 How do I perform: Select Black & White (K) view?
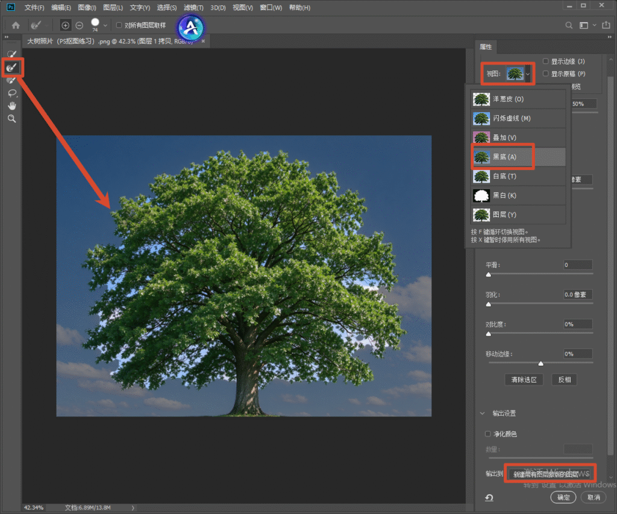coord(518,196)
